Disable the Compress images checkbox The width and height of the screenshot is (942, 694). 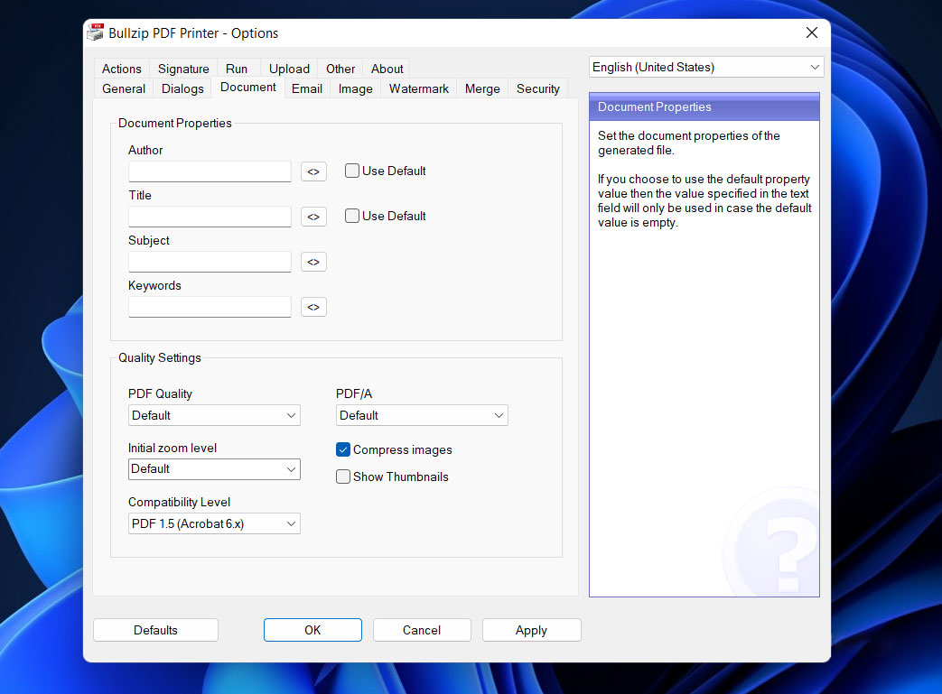(343, 449)
